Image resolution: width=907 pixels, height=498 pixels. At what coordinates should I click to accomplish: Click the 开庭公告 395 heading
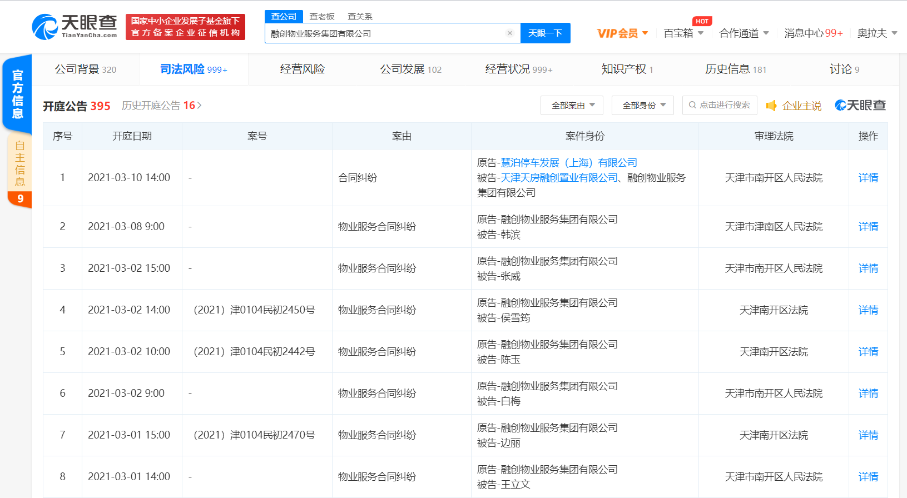click(77, 106)
